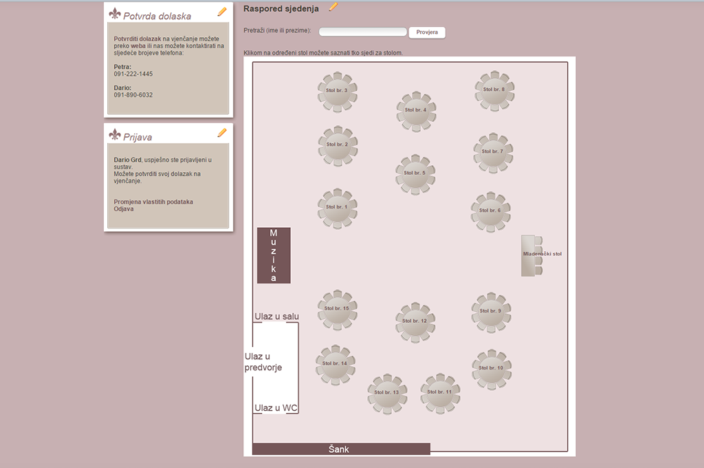Viewport: 704px width, 468px height.
Task: Click table Stol br. 6
Action: [x=490, y=211]
